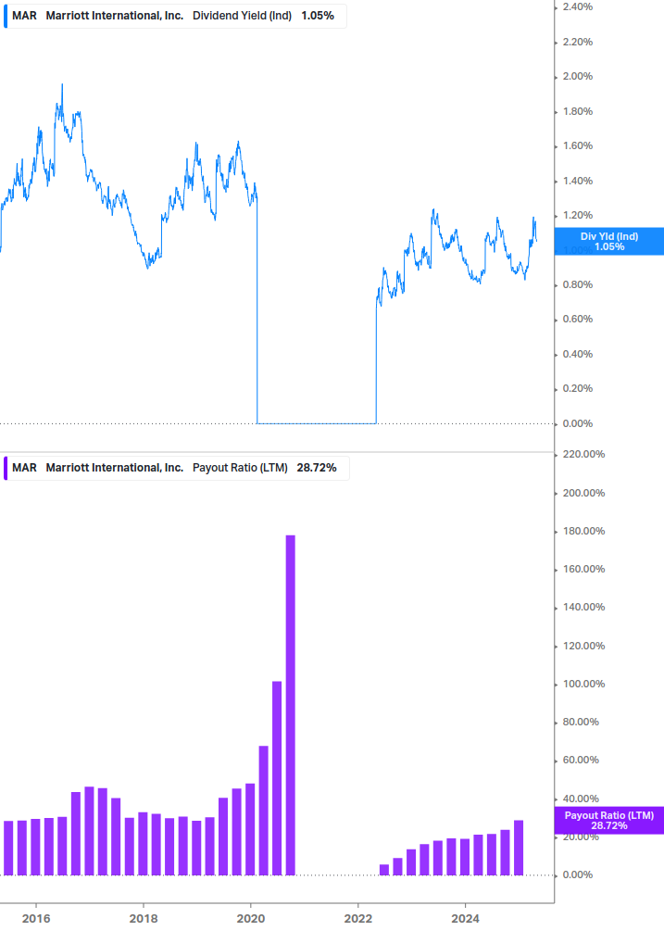Viewport: 664px width, 931px height.
Task: Click the 40.00% tick on the payout ratio axis
Action: pos(581,799)
